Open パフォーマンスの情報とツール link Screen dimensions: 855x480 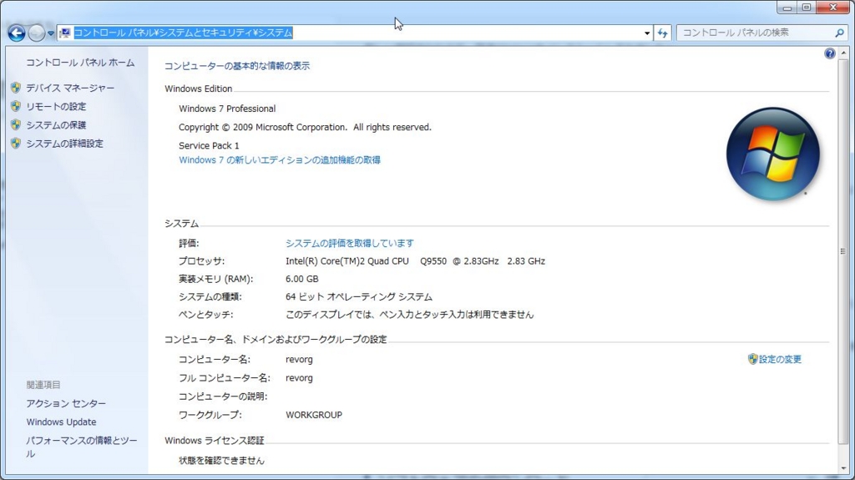pos(82,447)
